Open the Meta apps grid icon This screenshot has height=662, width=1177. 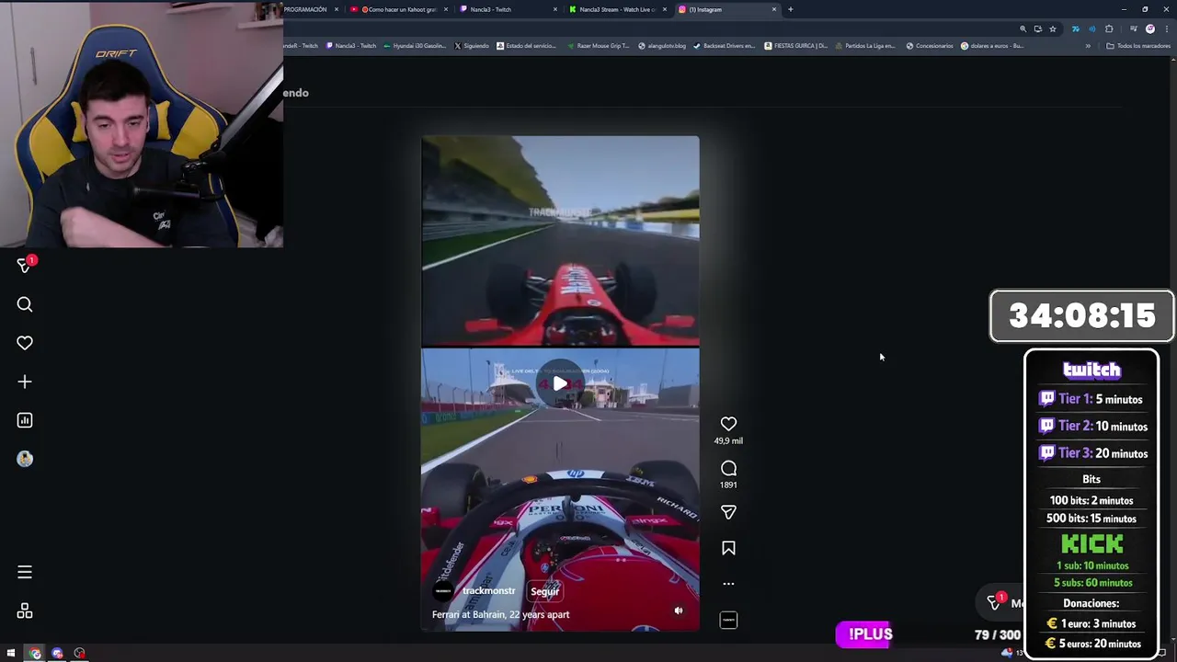click(x=25, y=611)
